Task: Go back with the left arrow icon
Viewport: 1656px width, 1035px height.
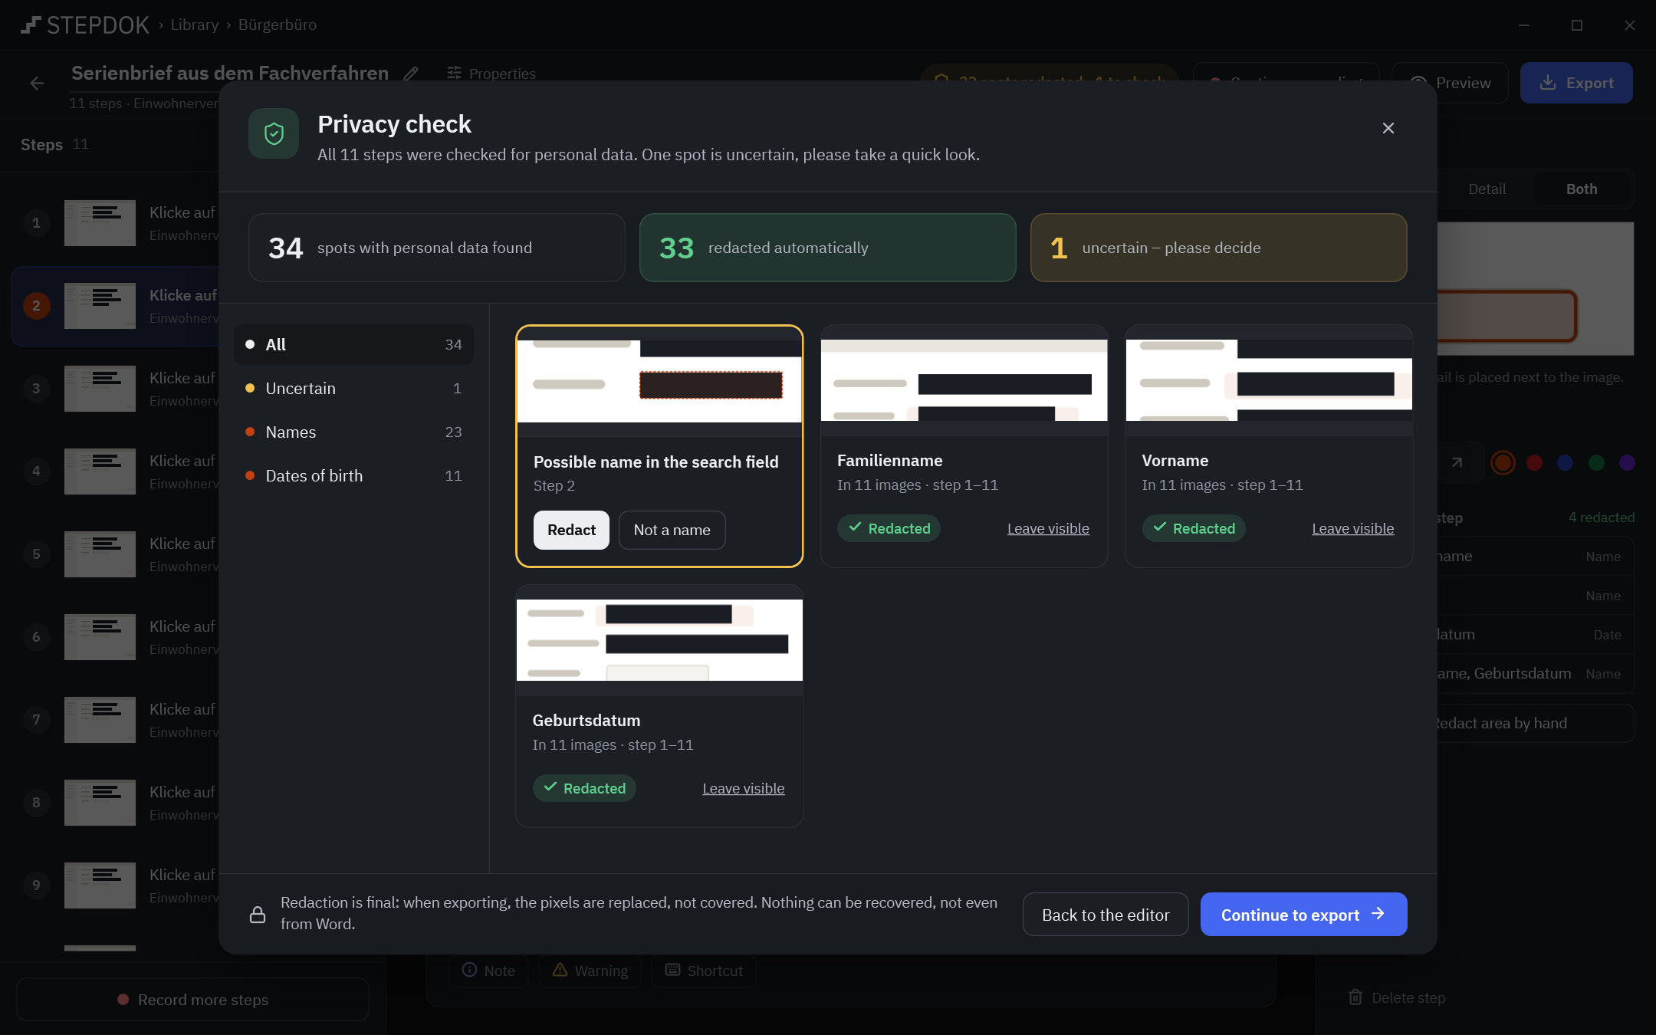Action: (x=37, y=83)
